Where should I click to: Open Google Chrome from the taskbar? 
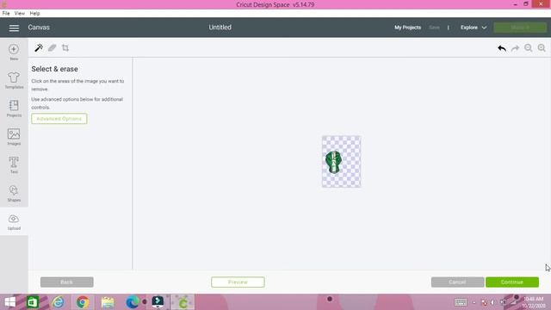[x=83, y=302]
